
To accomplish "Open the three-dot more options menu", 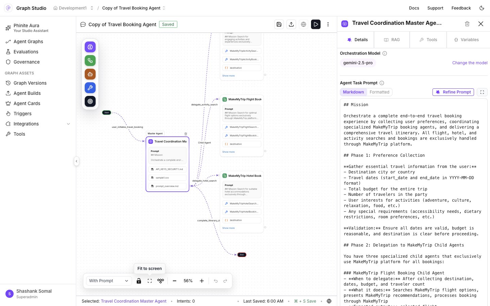I will coord(328,24).
